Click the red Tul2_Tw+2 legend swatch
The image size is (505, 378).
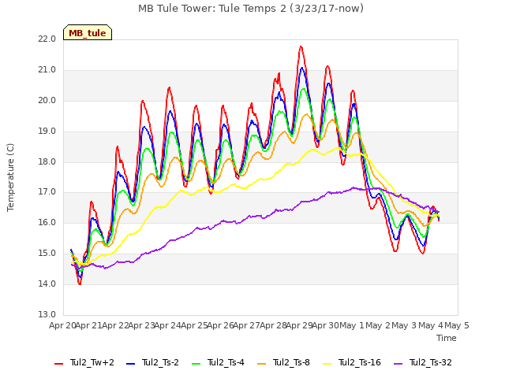(x=58, y=364)
